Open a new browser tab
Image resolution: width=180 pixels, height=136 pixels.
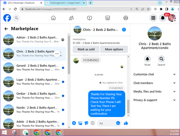pyautogui.click(x=91, y=3)
